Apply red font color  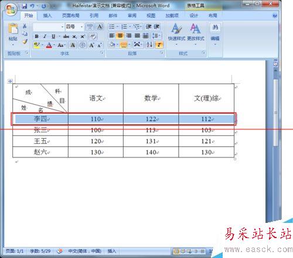pyautogui.click(x=49, y=45)
